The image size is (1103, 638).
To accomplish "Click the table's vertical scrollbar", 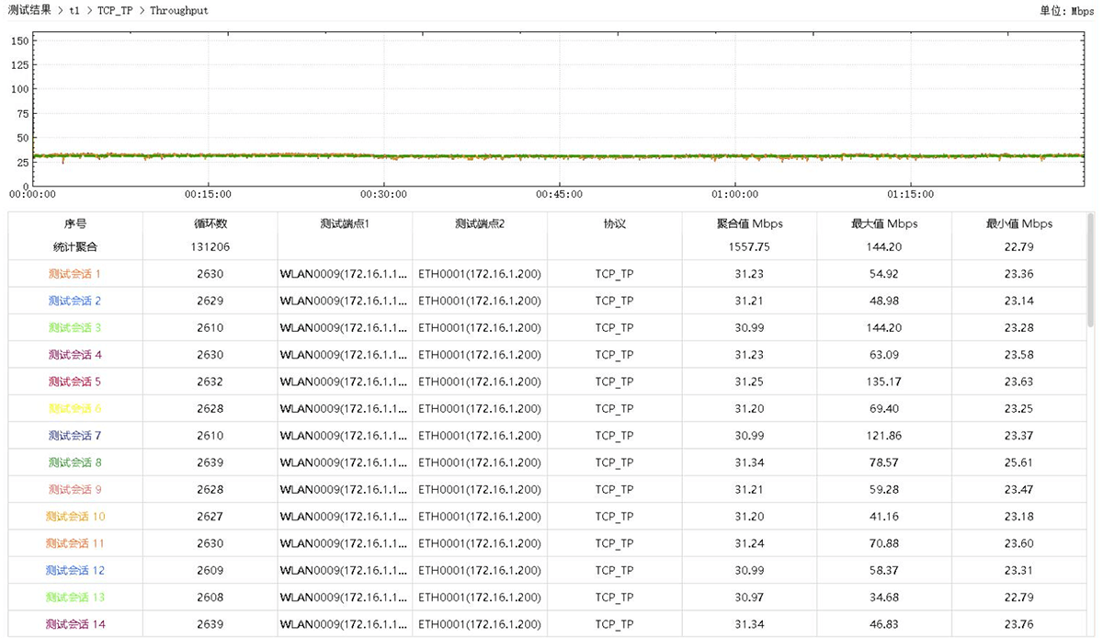I will click(x=1090, y=271).
